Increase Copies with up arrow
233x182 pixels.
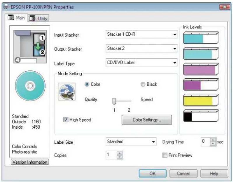pyautogui.click(x=120, y=153)
